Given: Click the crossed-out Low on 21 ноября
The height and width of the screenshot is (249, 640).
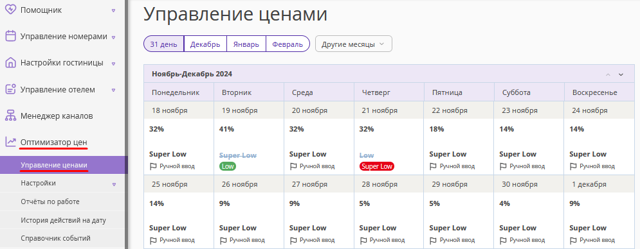Looking at the screenshot, I should coord(367,155).
